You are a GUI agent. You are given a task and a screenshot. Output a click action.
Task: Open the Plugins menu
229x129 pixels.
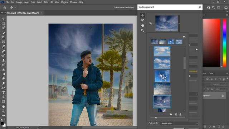(64, 2)
